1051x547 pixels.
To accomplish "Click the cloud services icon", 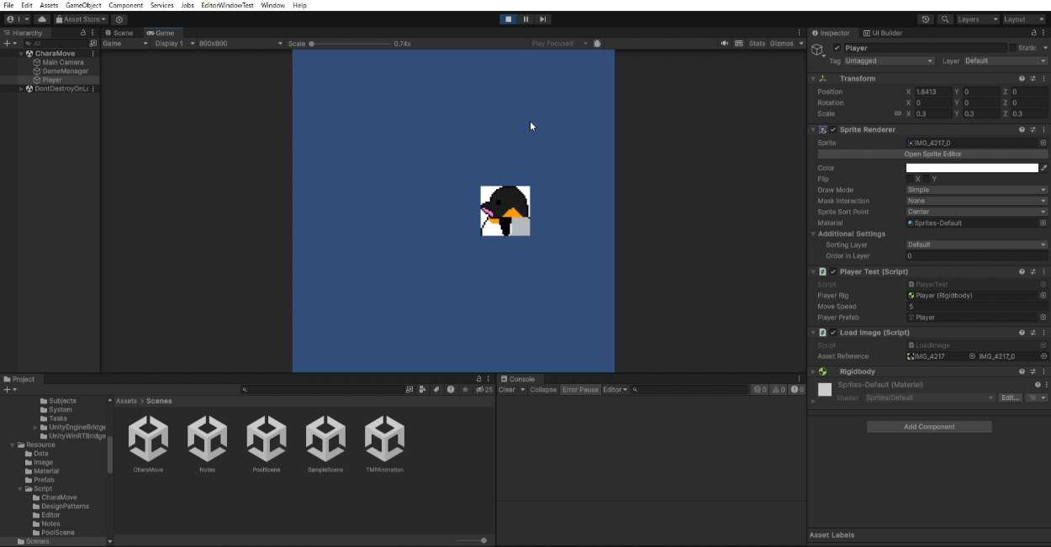I will point(41,19).
